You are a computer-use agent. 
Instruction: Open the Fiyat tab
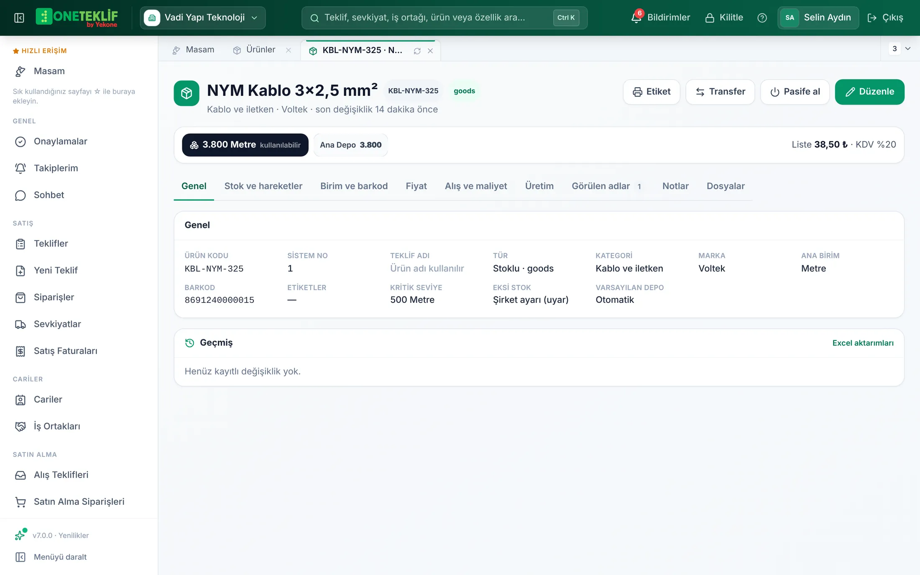click(416, 186)
